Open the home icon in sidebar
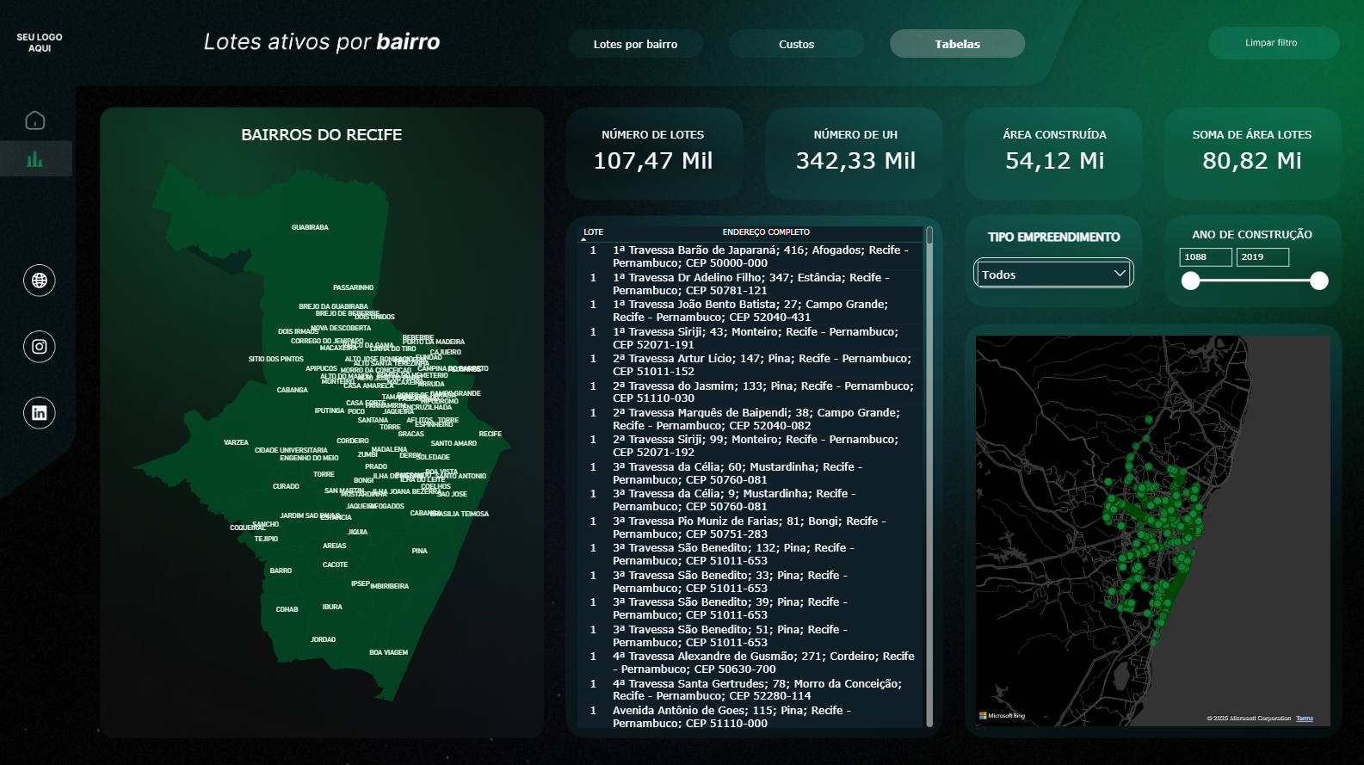The height and width of the screenshot is (765, 1364). (x=35, y=120)
